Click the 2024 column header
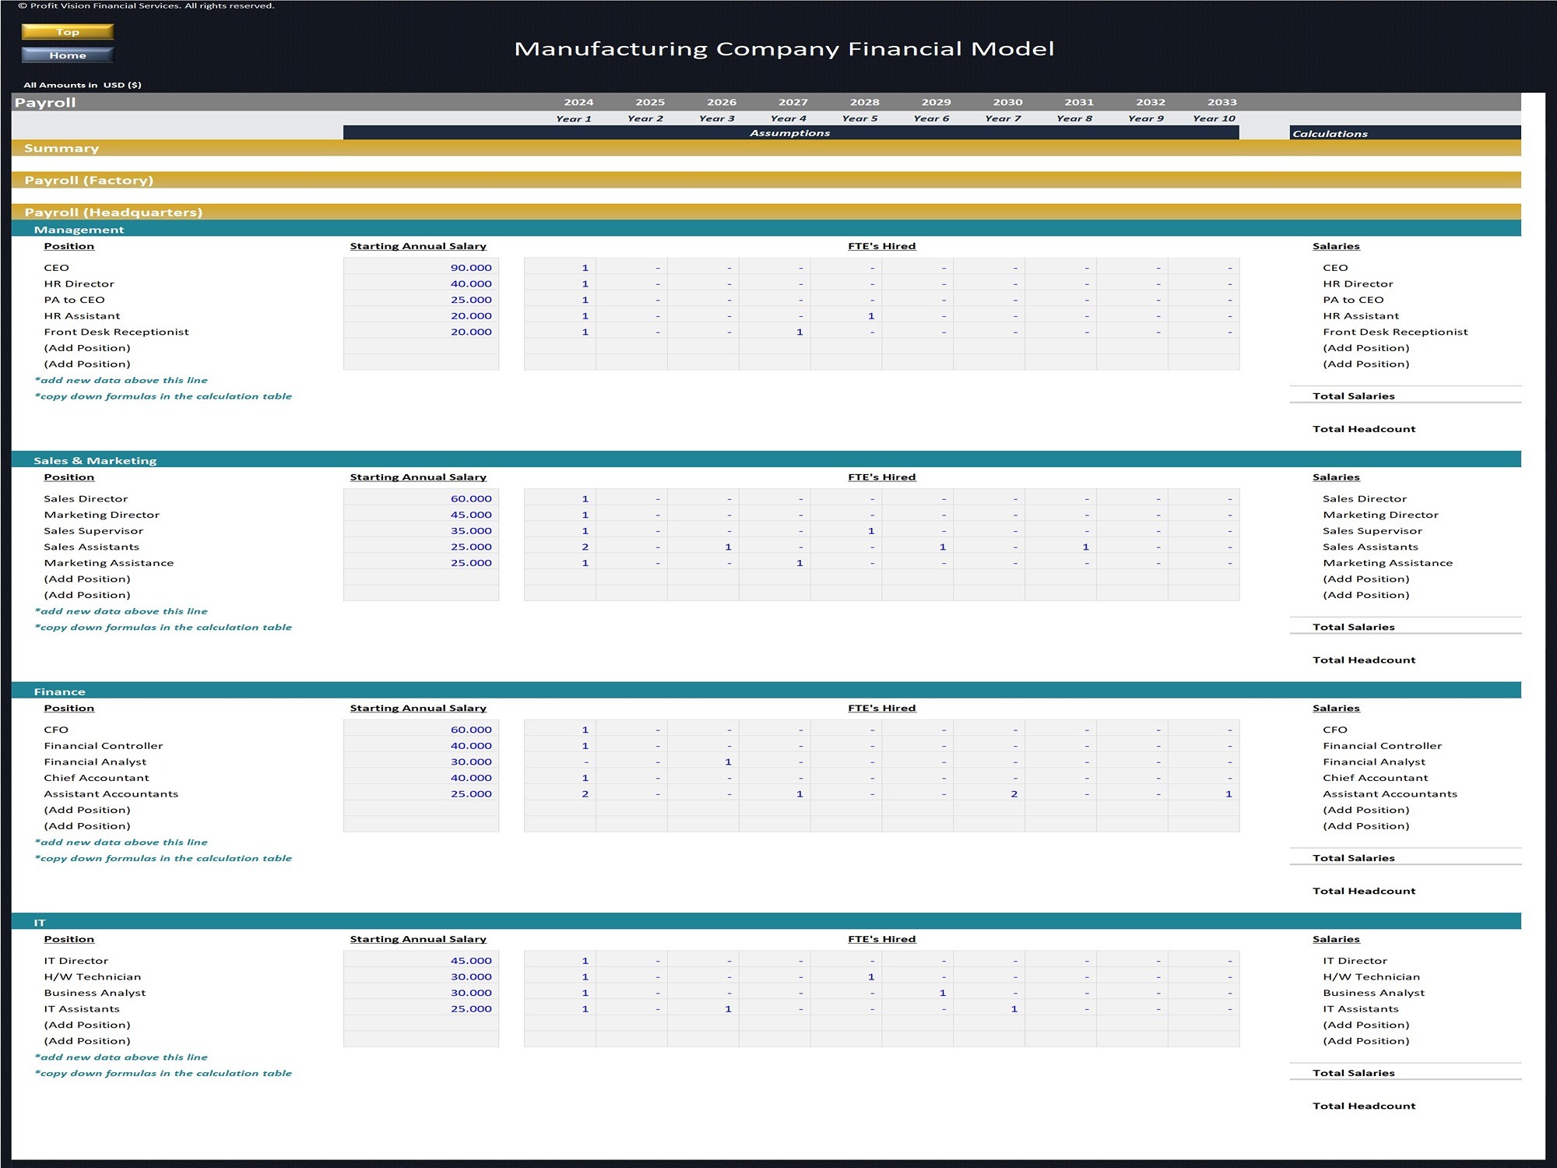 coord(578,102)
